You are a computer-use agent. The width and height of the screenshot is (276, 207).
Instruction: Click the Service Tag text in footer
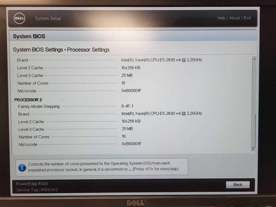(x=37, y=190)
